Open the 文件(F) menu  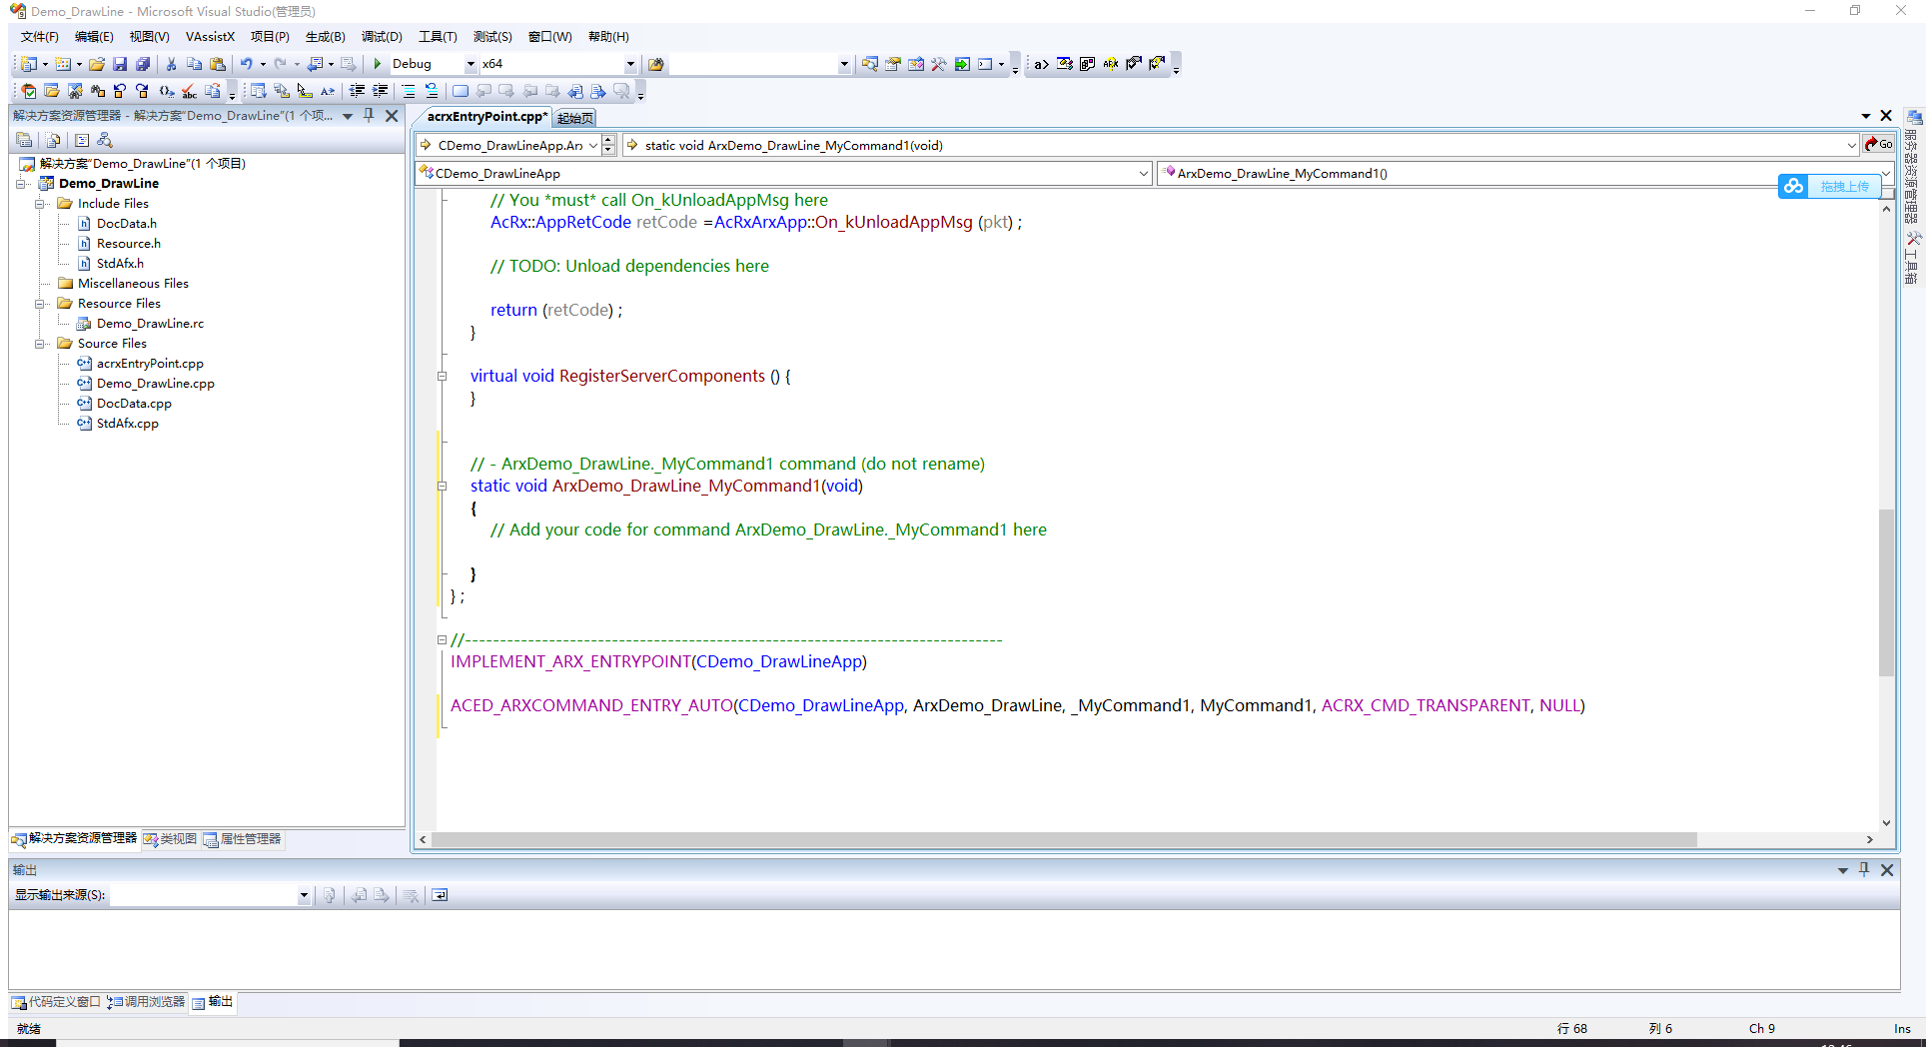point(40,37)
